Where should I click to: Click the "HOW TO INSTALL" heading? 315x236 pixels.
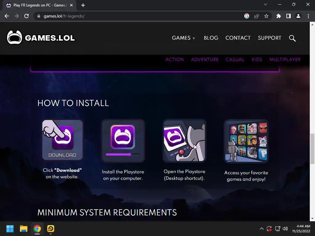pyautogui.click(x=73, y=103)
